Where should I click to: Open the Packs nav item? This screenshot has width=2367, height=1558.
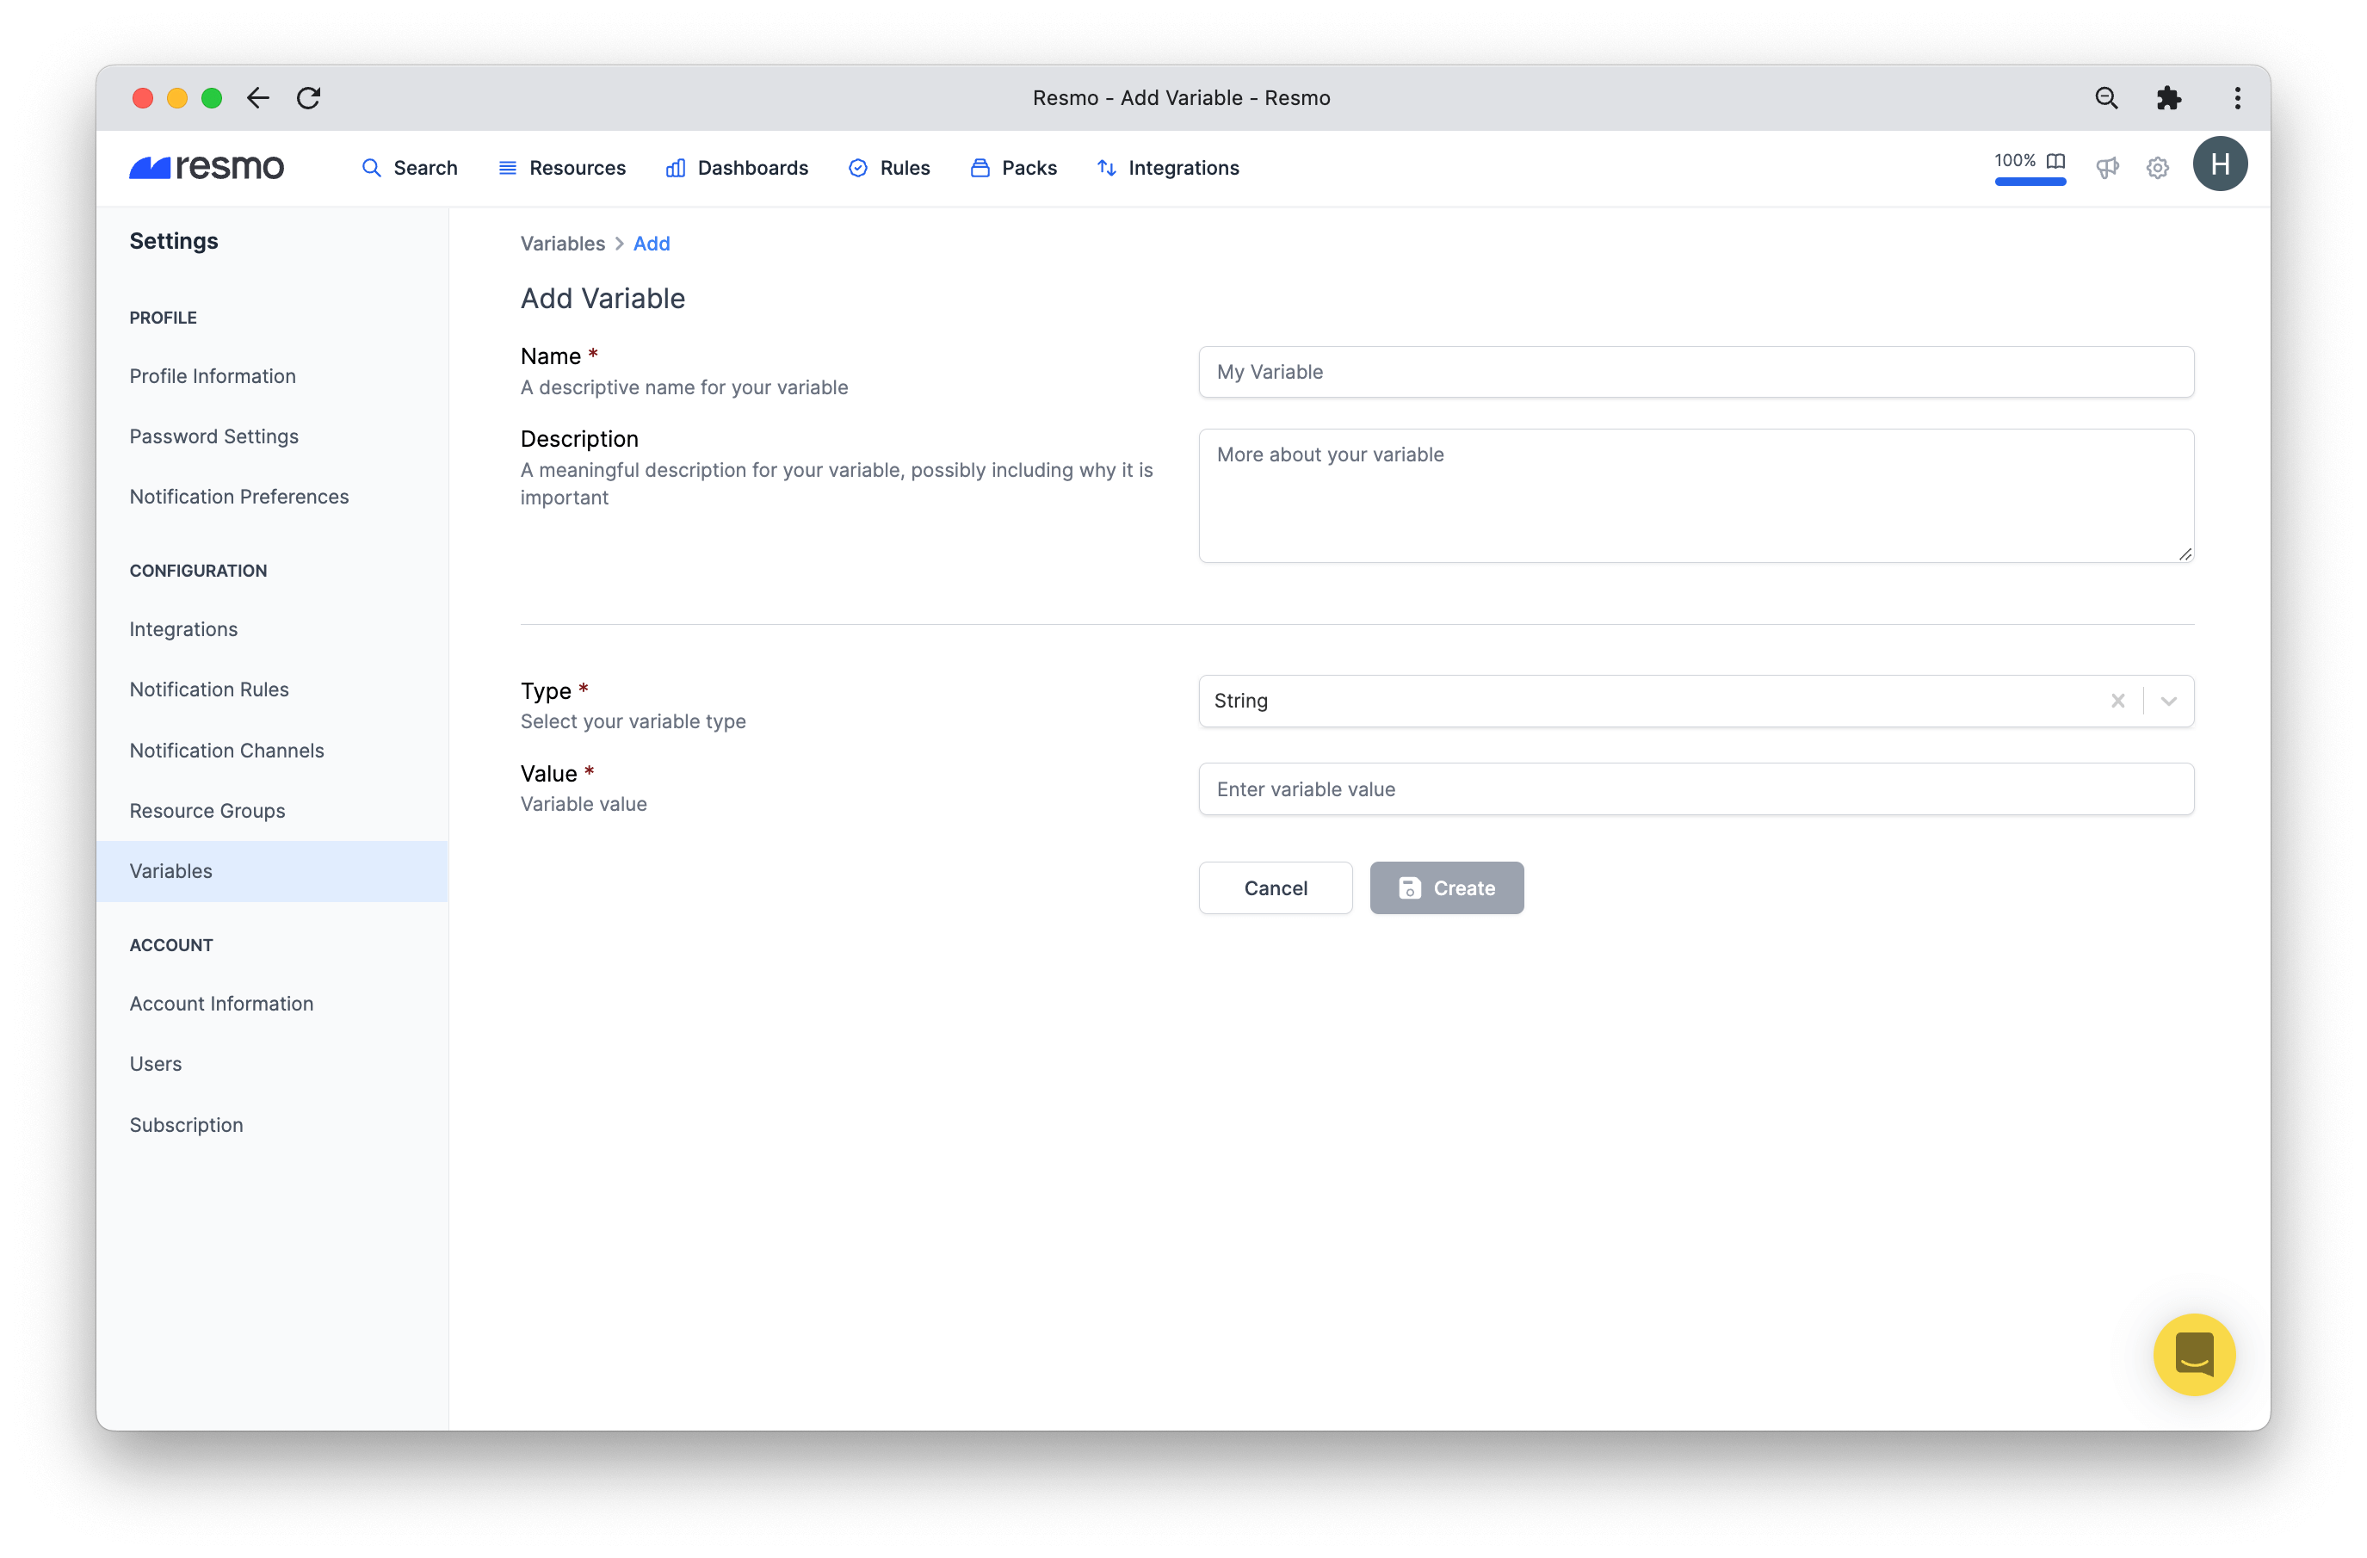pos(1013,167)
